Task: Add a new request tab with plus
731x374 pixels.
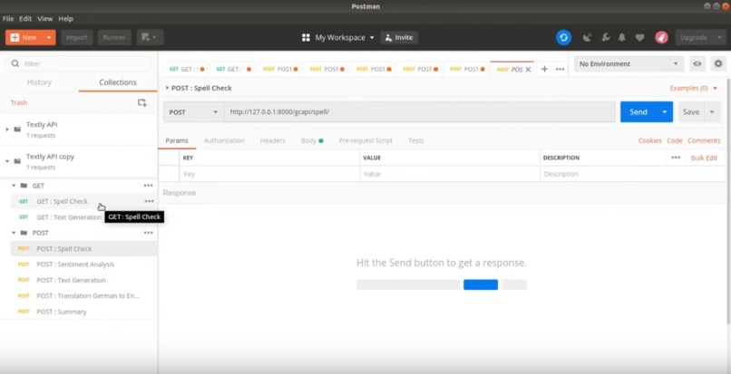Action: (544, 69)
